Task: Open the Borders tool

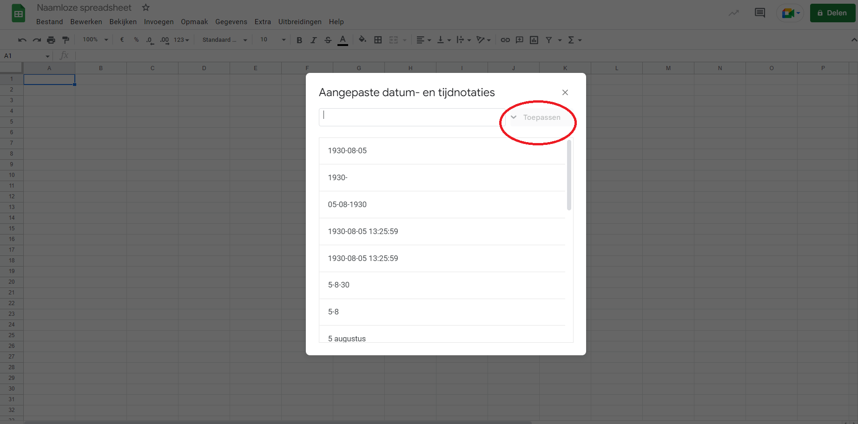Action: click(x=378, y=40)
